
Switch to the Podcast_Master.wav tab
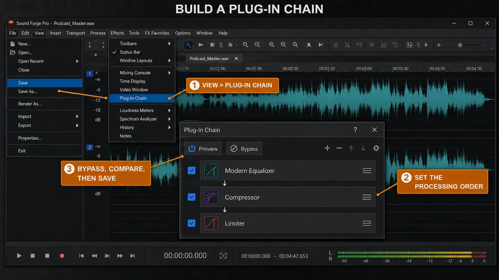[x=209, y=59]
